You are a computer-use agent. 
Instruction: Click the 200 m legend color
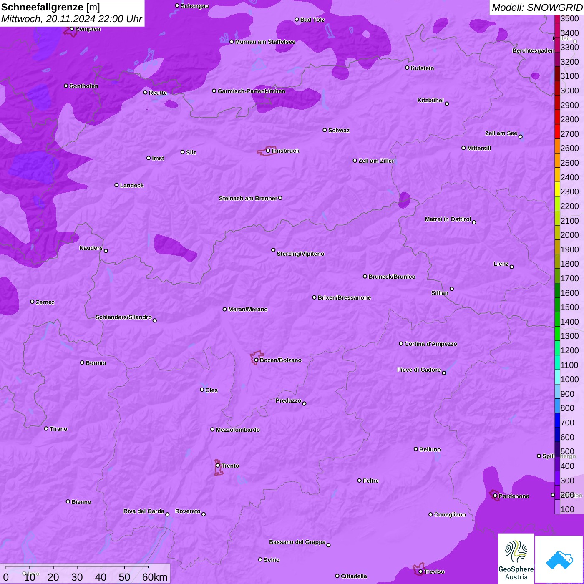pos(557,492)
